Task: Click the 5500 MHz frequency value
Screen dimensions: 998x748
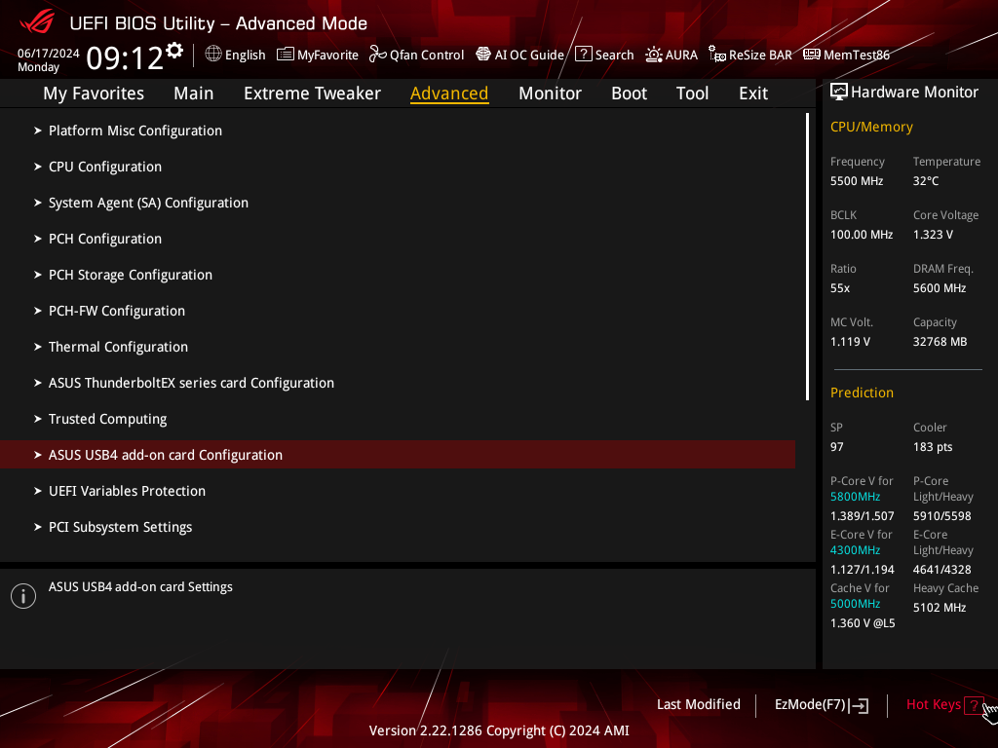Action: coord(856,181)
